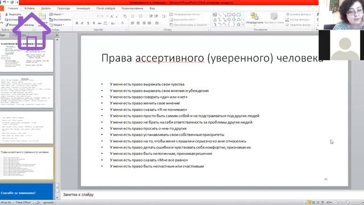Decrease list indent level
364x205 pixels.
pos(151,16)
